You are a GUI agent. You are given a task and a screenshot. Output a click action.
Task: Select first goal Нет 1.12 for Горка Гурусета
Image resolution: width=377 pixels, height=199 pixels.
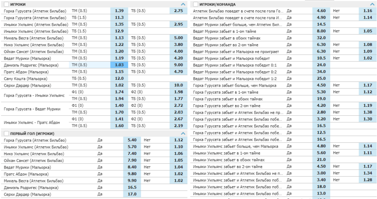point(179,140)
